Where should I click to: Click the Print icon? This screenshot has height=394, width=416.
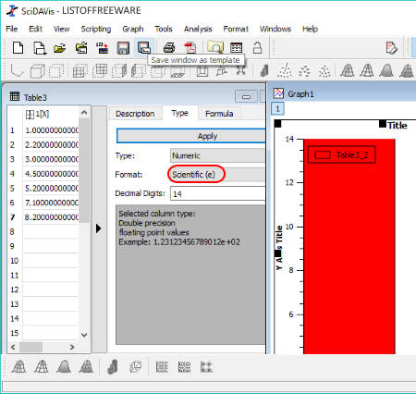tap(169, 48)
